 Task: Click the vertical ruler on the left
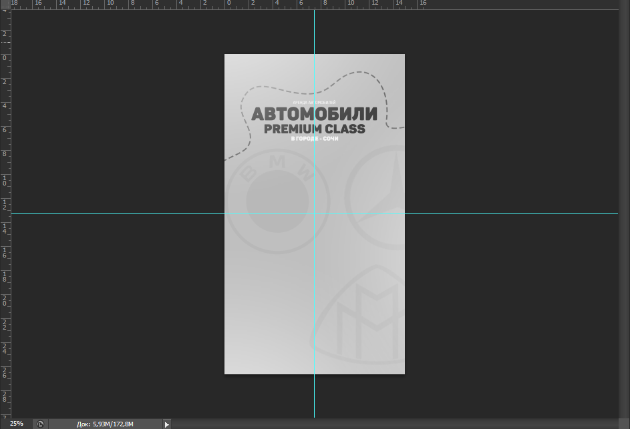pos(5,213)
